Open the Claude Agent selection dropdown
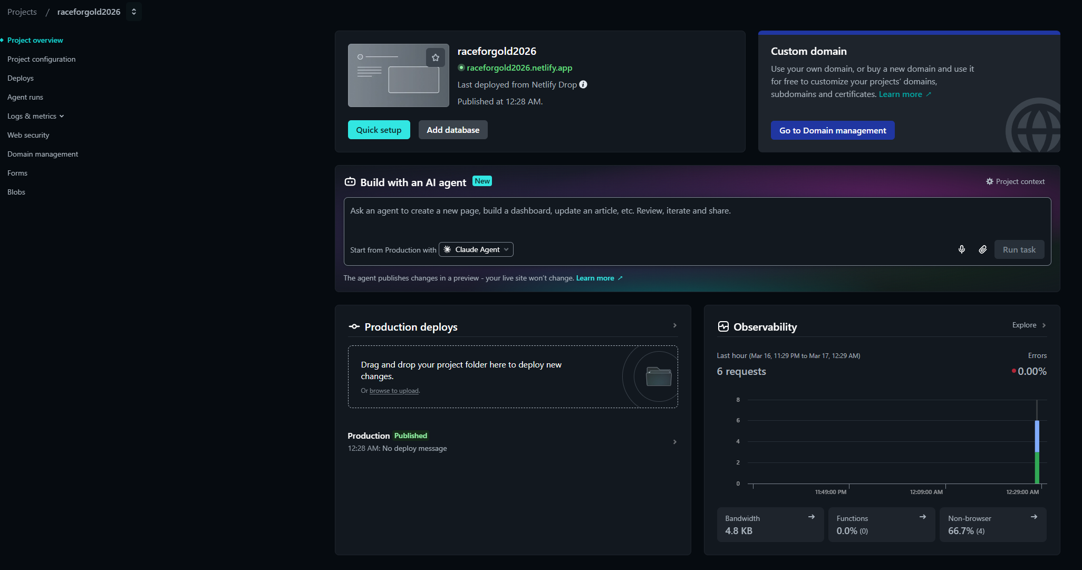 click(x=476, y=249)
